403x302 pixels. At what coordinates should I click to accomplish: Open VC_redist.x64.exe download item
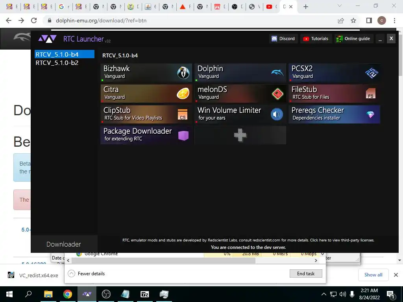coord(33,275)
